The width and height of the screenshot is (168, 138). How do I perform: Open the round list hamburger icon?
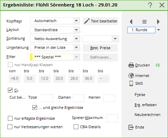pyautogui.click(x=144, y=22)
